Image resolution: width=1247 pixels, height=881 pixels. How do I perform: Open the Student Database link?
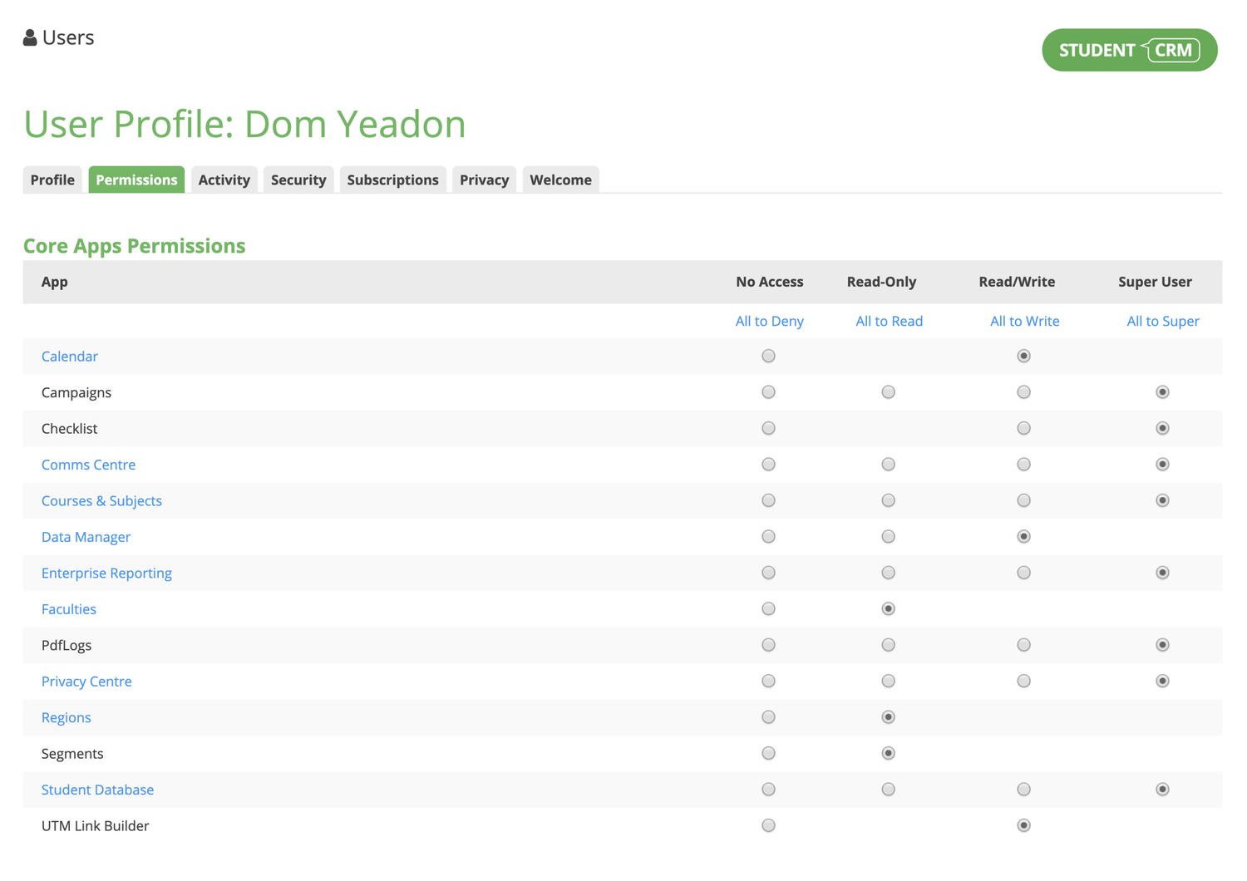click(97, 790)
